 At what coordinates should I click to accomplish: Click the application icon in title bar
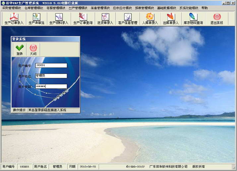coord(3,3)
